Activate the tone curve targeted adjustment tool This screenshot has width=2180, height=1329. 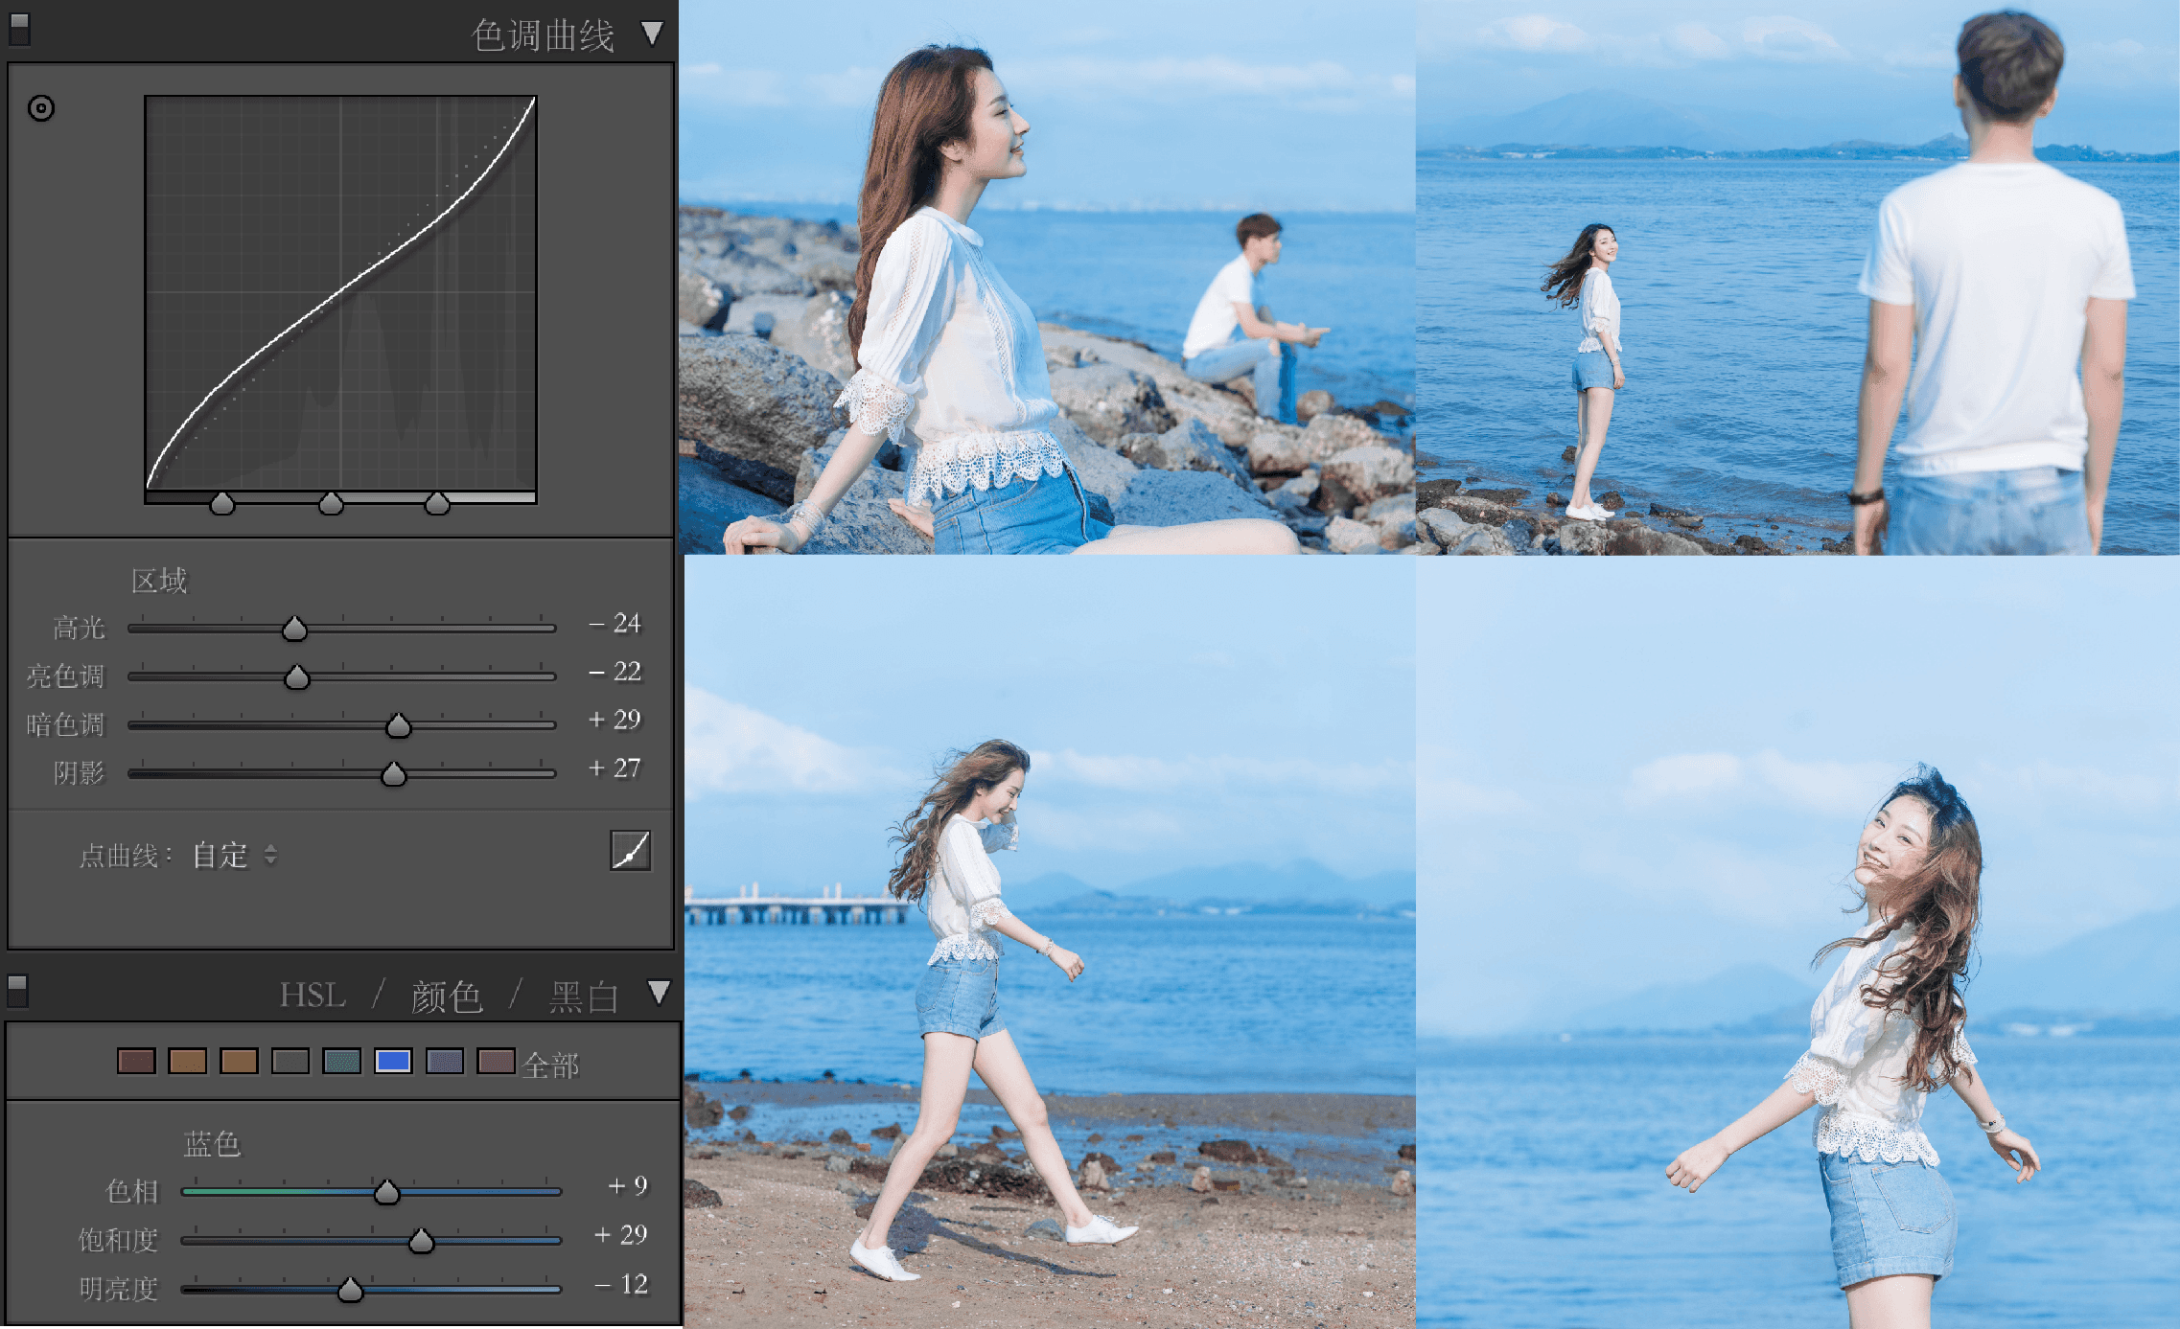coord(41,108)
